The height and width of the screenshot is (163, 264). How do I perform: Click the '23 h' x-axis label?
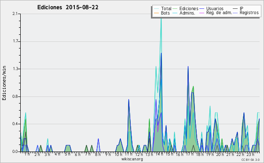(x=250, y=154)
